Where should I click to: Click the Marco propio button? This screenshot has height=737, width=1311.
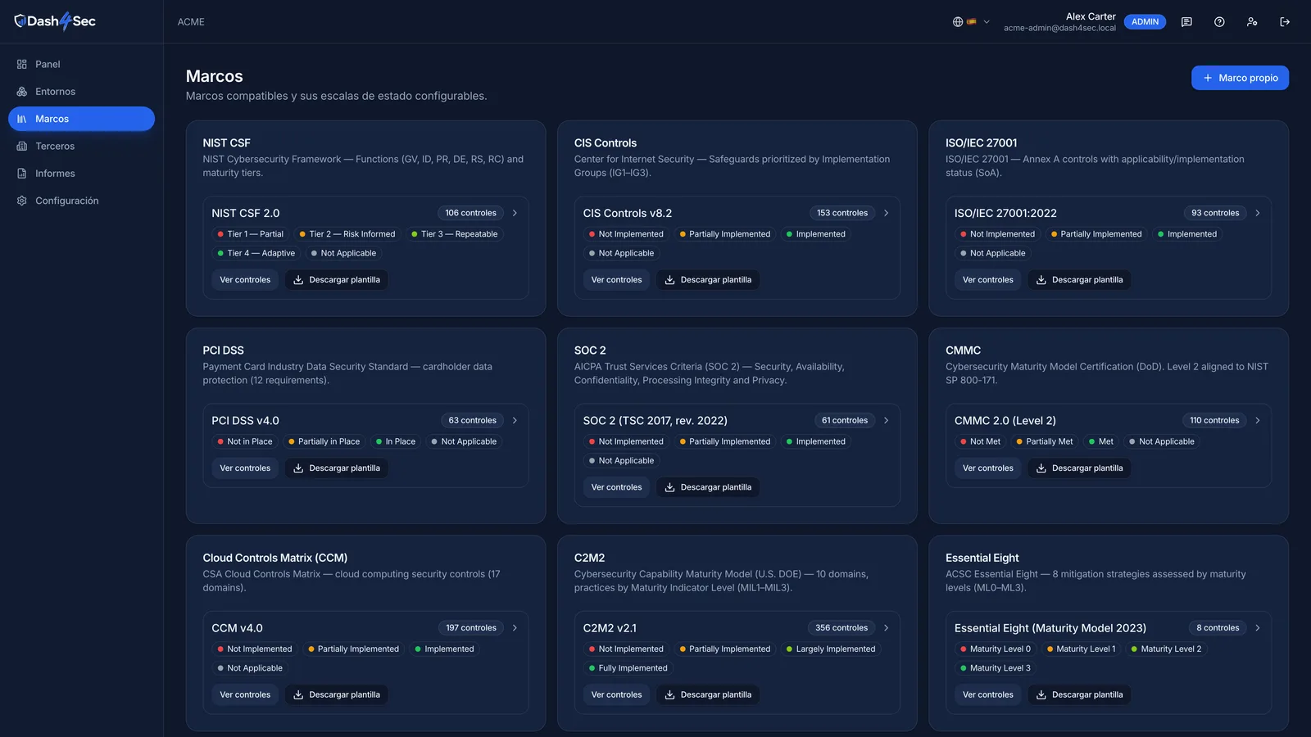1240,78
